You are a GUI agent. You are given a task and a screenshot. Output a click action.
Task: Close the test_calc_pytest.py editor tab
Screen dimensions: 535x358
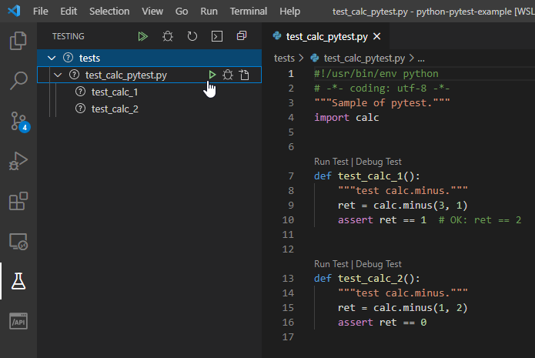376,36
